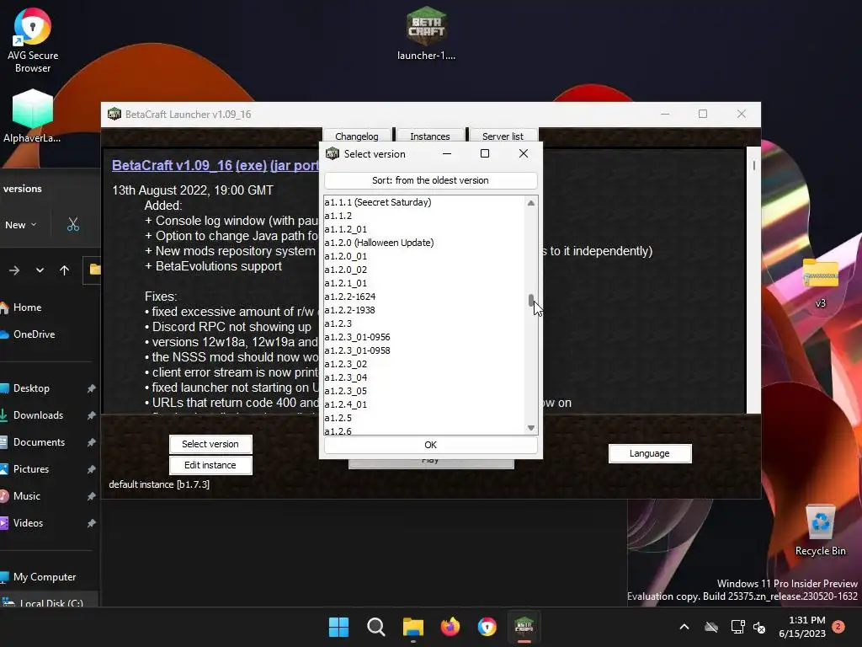This screenshot has height=647, width=862.
Task: Click the Select version button in launcher
Action: (210, 444)
